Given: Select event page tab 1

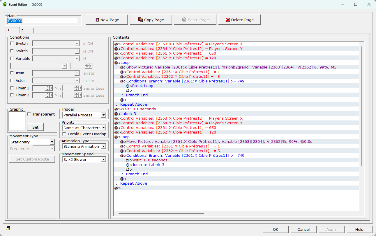Looking at the screenshot, I should [12, 30].
